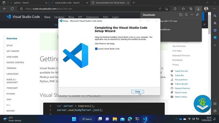Switch to python - Search tab
Image resolution: width=219 pixels, height=123 pixels.
click(29, 3)
